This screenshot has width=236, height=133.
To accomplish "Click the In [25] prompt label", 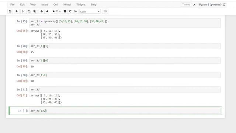I will point(22,21).
